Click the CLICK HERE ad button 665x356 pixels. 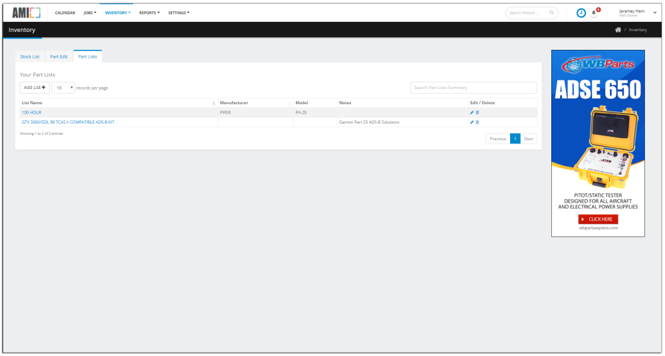coord(598,219)
